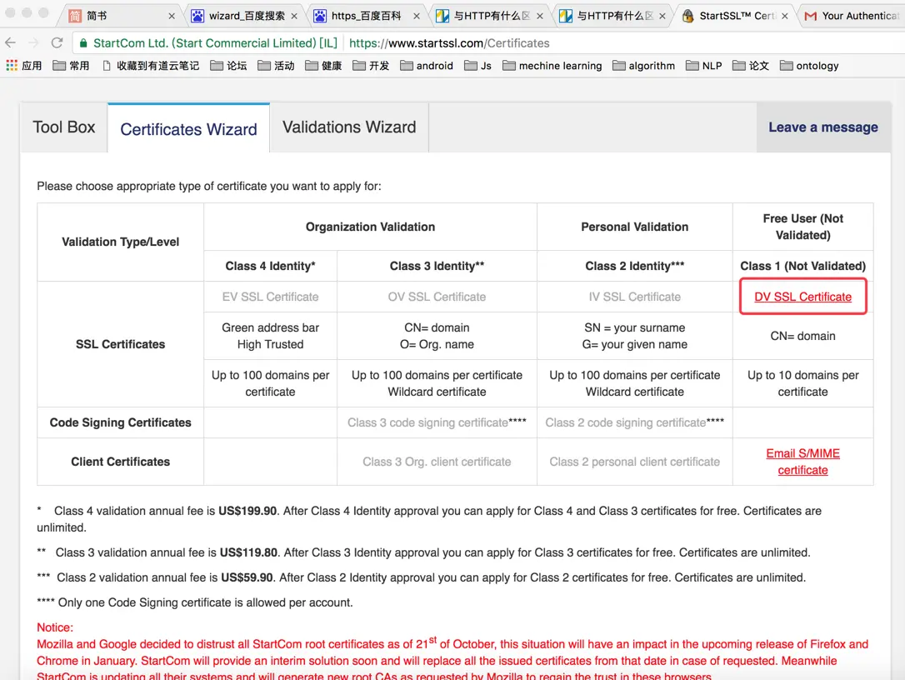Viewport: 905px width, 680px height.
Task: Select the Certificates Wizard tab
Action: click(x=188, y=128)
